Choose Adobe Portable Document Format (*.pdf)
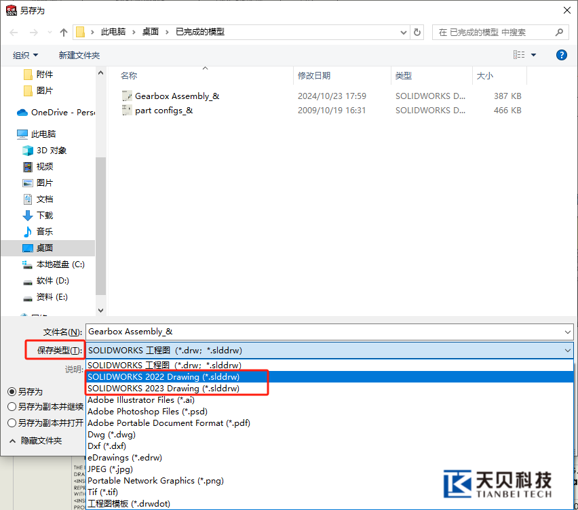 click(x=330, y=423)
